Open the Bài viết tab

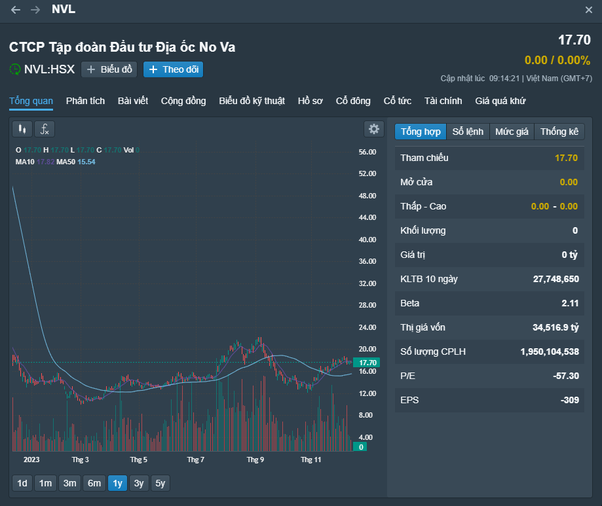(x=133, y=101)
